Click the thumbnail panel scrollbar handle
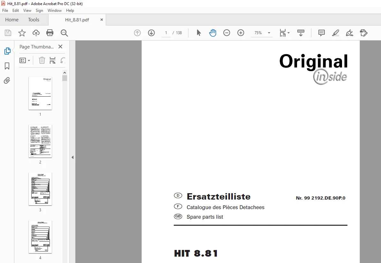 click(x=65, y=78)
